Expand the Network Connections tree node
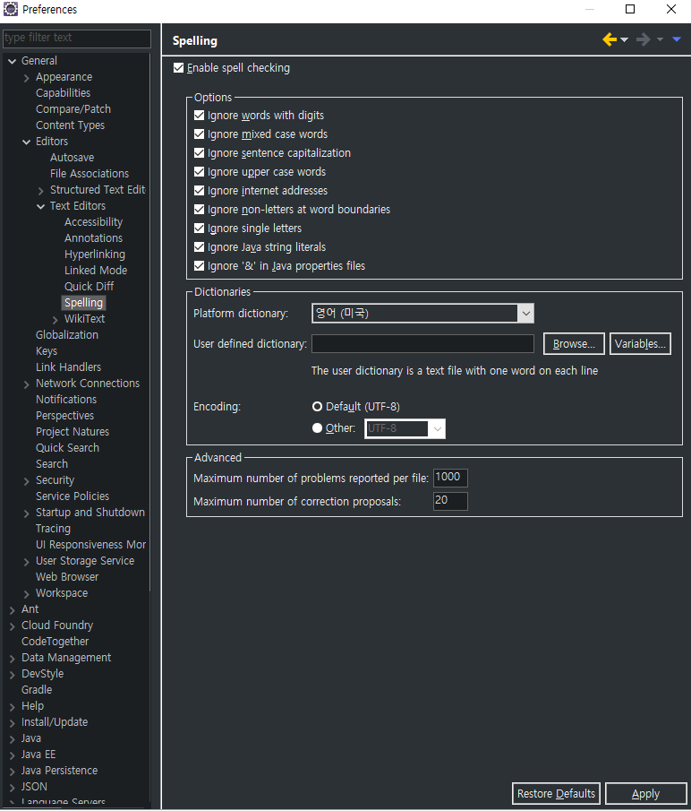This screenshot has height=811, width=691. pos(27,384)
